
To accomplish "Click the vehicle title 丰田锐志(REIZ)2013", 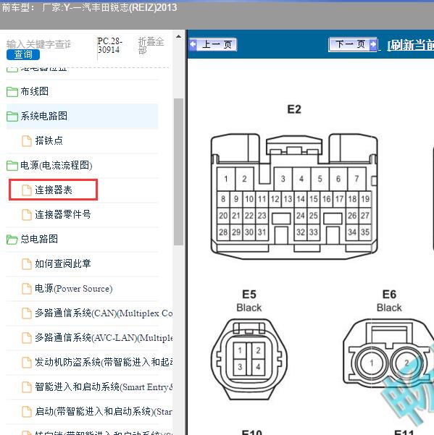I will point(134,7).
